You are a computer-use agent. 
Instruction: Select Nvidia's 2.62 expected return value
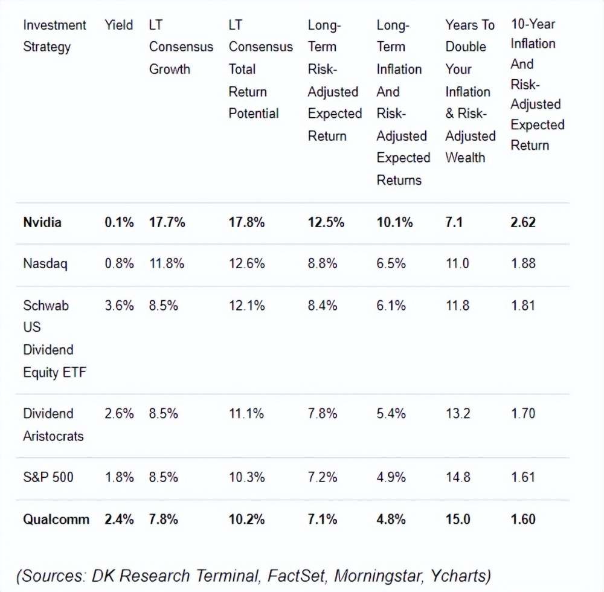tap(523, 222)
